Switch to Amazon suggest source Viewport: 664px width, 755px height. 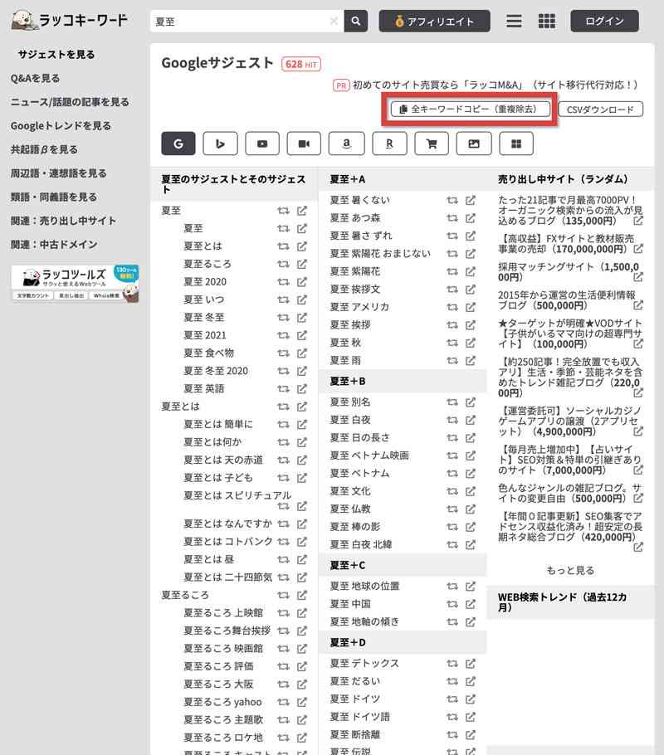(x=346, y=144)
